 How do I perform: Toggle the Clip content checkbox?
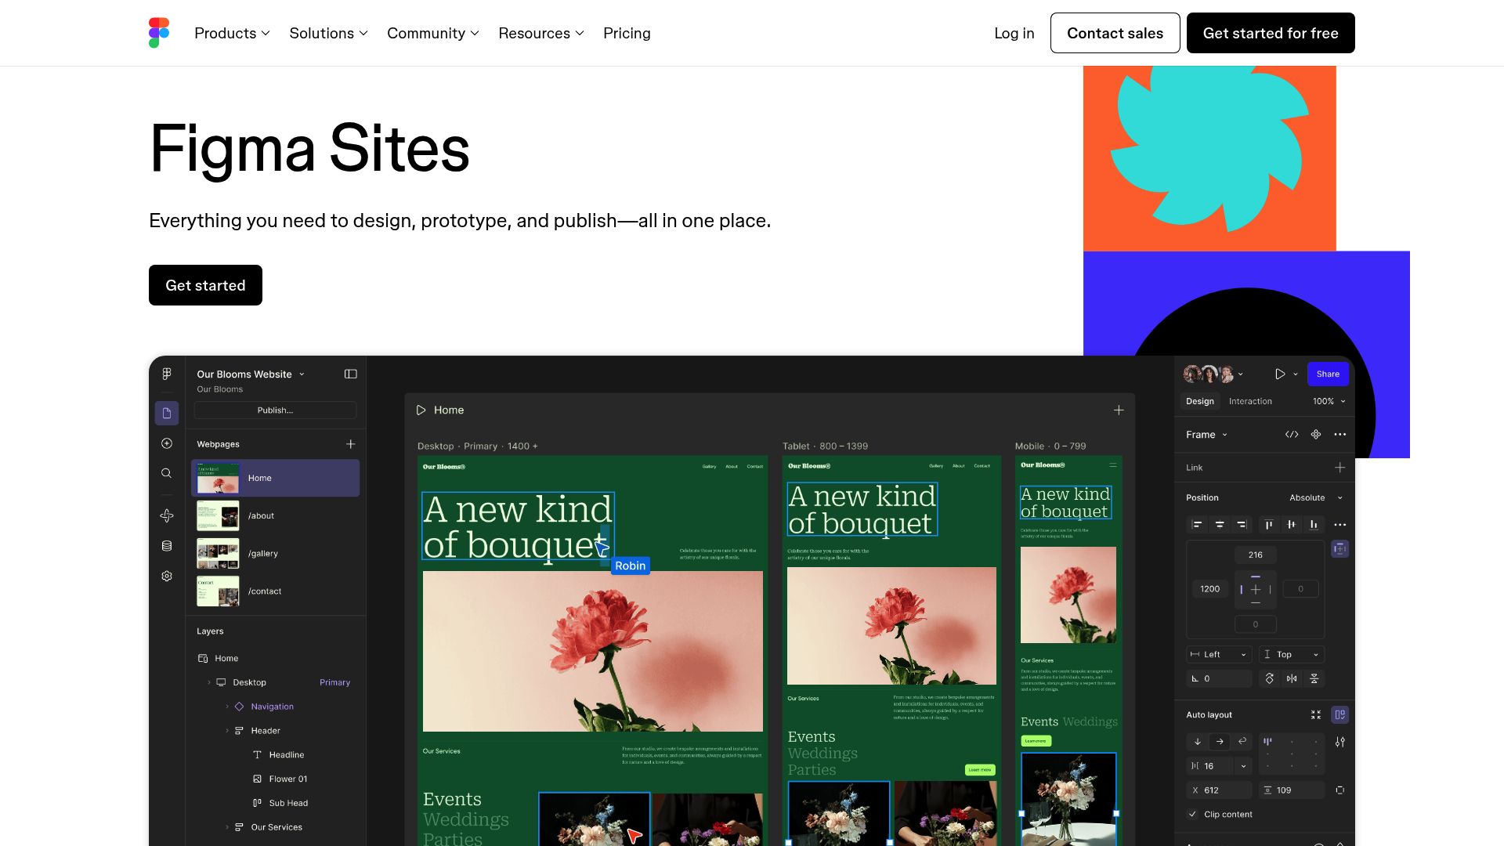point(1193,815)
